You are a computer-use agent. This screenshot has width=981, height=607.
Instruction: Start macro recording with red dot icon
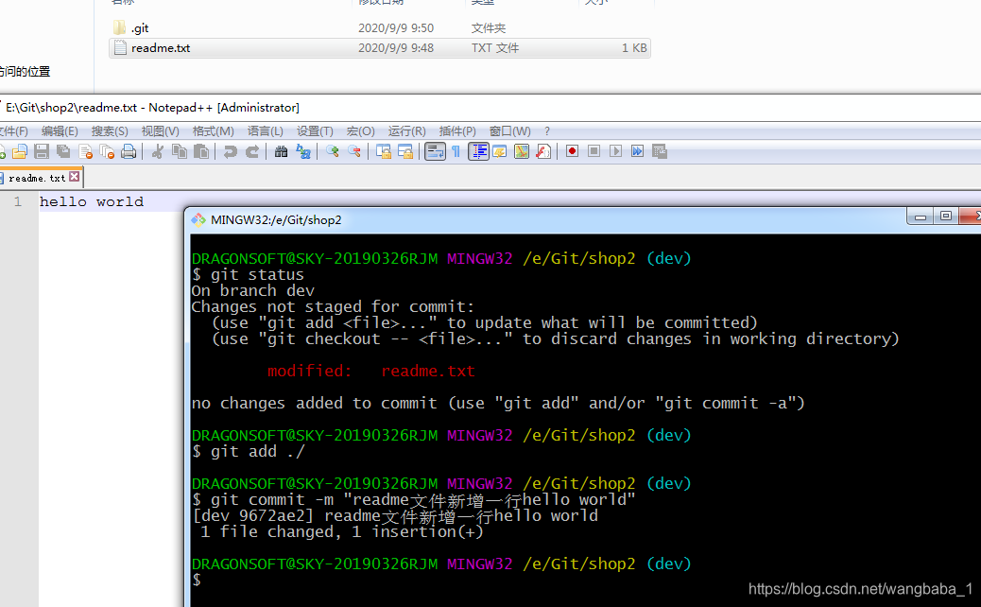572,151
